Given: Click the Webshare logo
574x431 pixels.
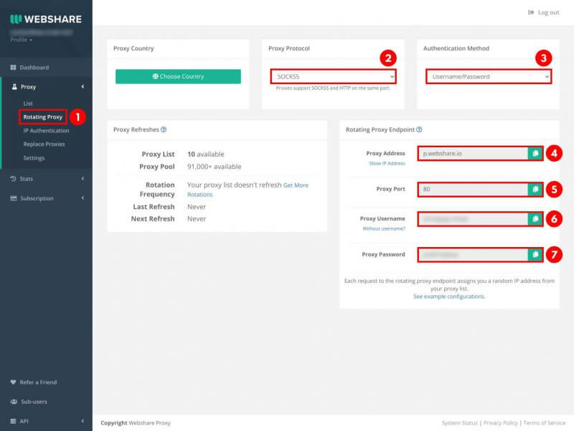Looking at the screenshot, I should (x=46, y=19).
